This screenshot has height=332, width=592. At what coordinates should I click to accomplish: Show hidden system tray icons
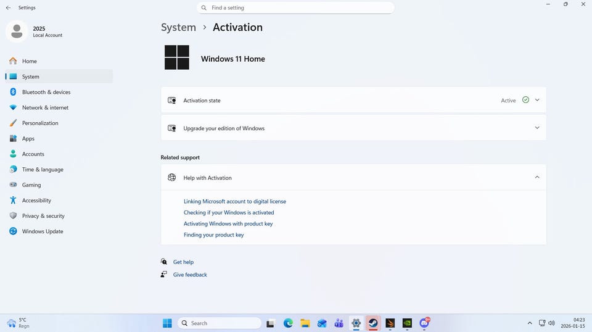point(529,323)
